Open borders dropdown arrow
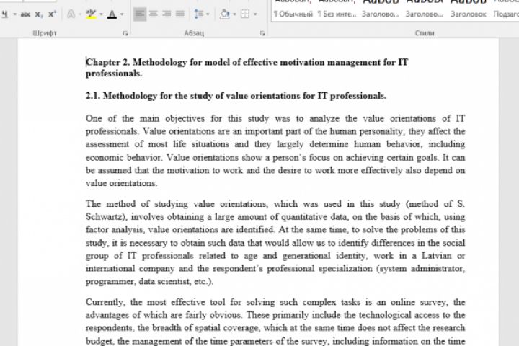Image resolution: width=519 pixels, height=346 pixels. click(255, 14)
